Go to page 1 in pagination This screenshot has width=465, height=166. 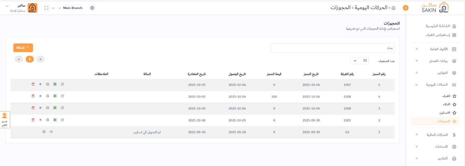pyautogui.click(x=30, y=59)
